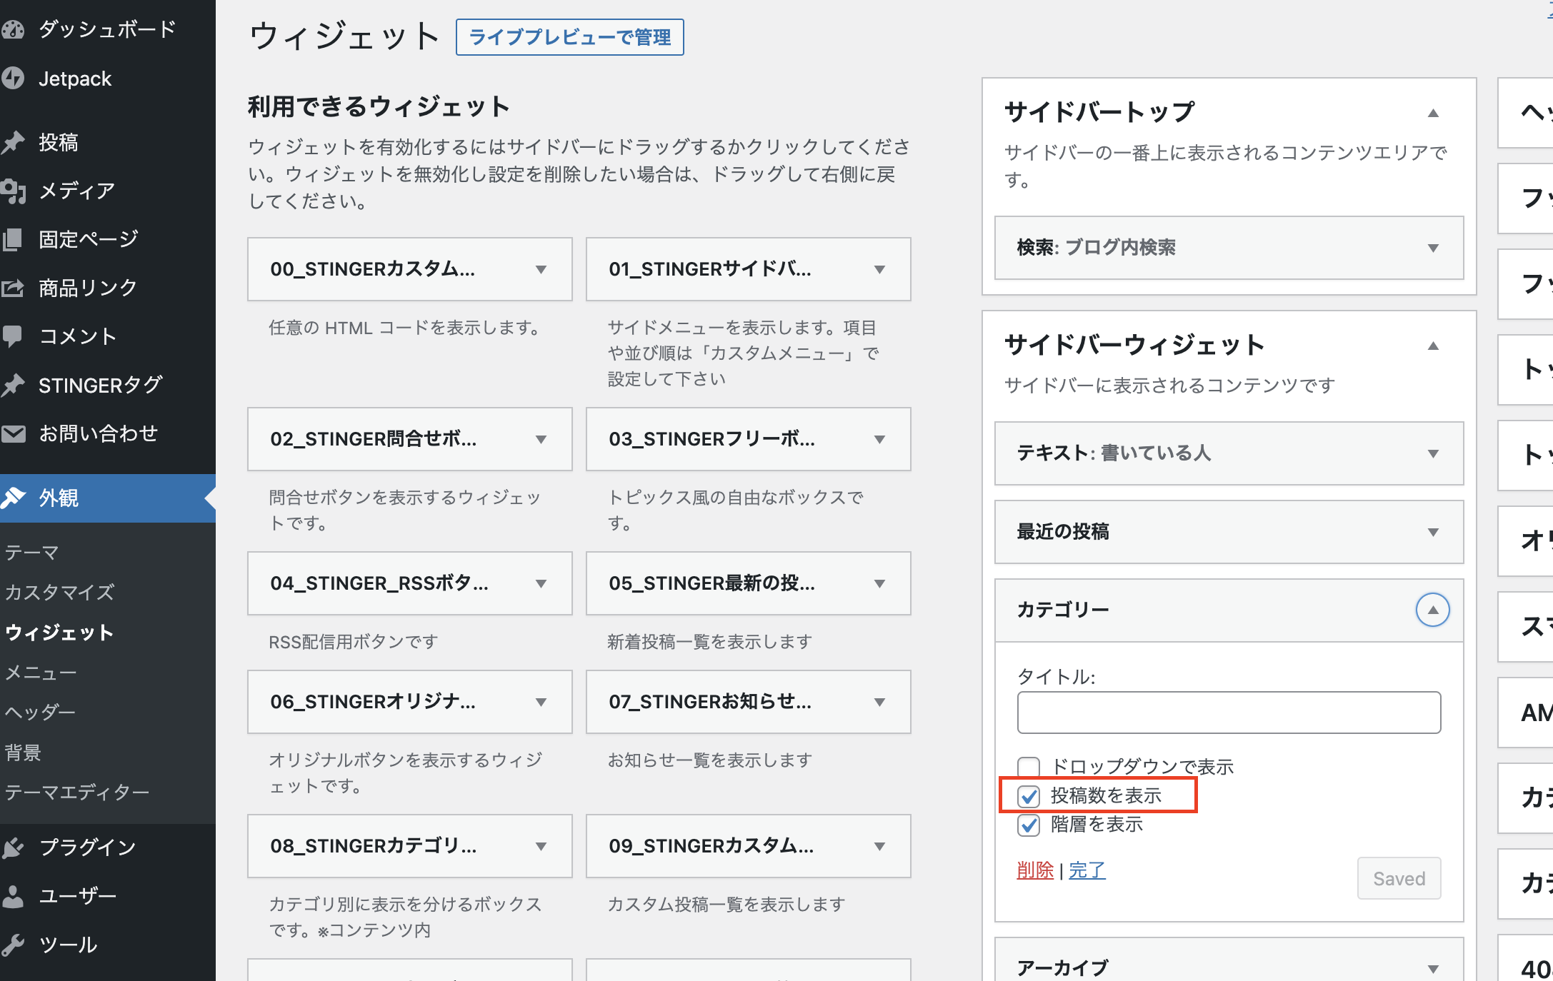This screenshot has width=1553, height=981.
Task: Expand the 最近の投稿 widget
Action: click(1432, 532)
